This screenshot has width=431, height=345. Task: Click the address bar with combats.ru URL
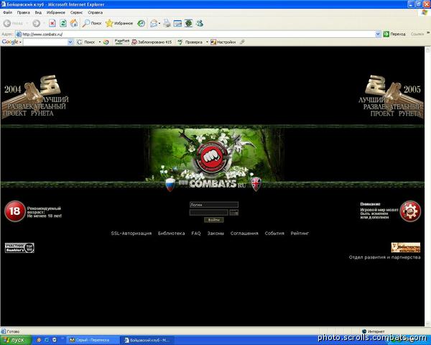(x=195, y=34)
